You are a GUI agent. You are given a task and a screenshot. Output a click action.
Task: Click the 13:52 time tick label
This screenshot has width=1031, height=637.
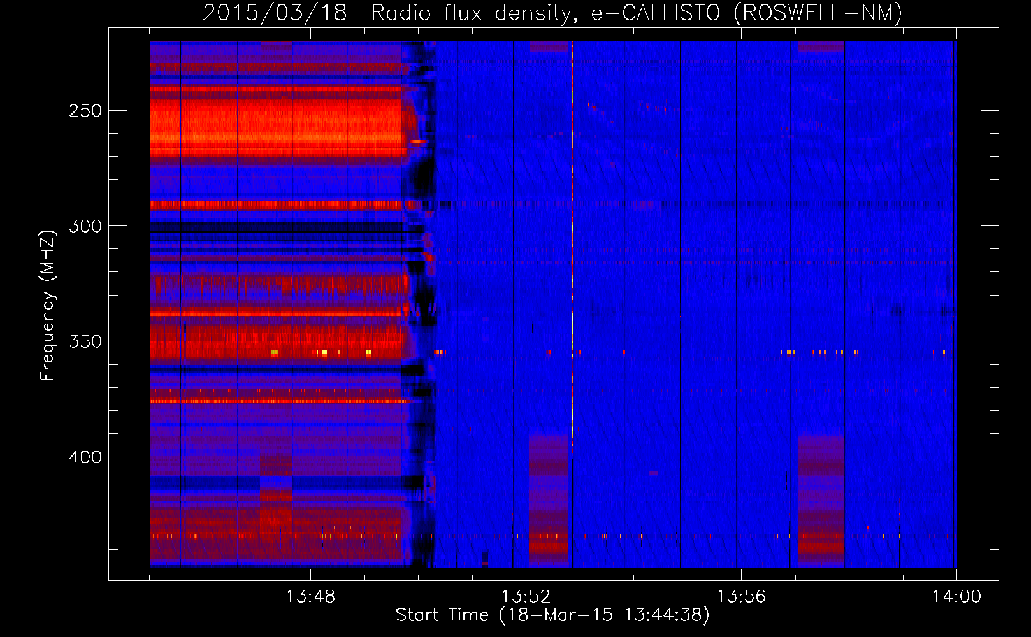point(526,597)
